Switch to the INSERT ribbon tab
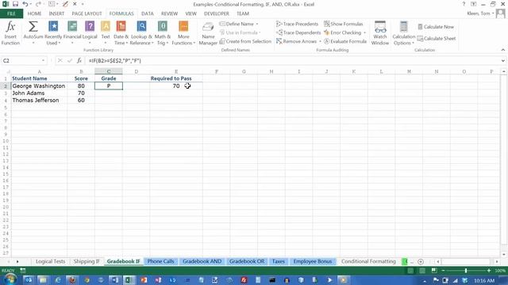508x285 pixels. [56, 13]
